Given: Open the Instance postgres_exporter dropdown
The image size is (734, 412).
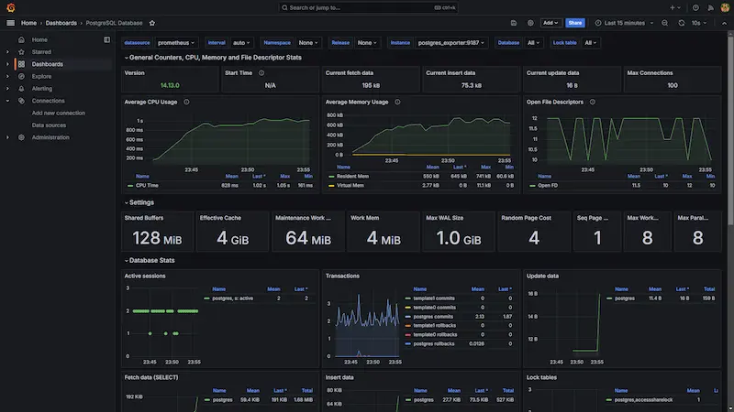Looking at the screenshot, I should click(450, 42).
